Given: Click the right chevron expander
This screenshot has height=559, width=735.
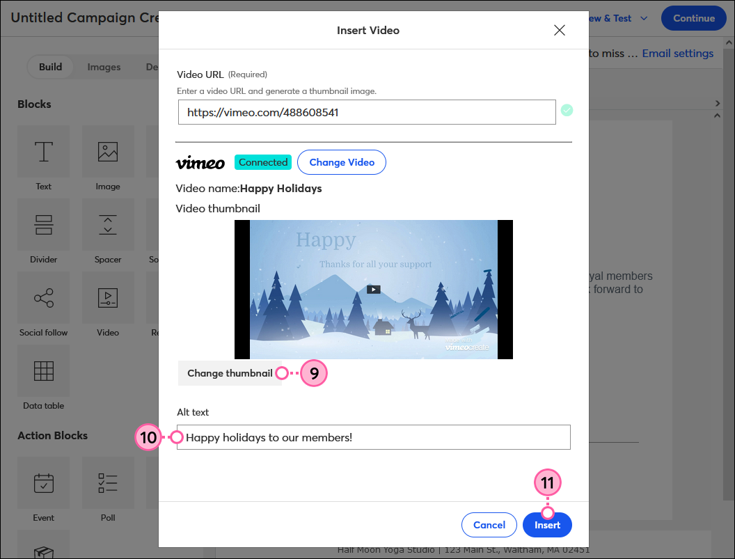Looking at the screenshot, I should coord(717,103).
